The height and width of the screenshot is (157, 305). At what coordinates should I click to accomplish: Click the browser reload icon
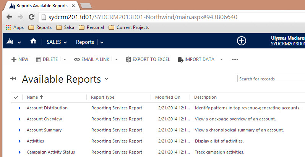[x=32, y=17]
